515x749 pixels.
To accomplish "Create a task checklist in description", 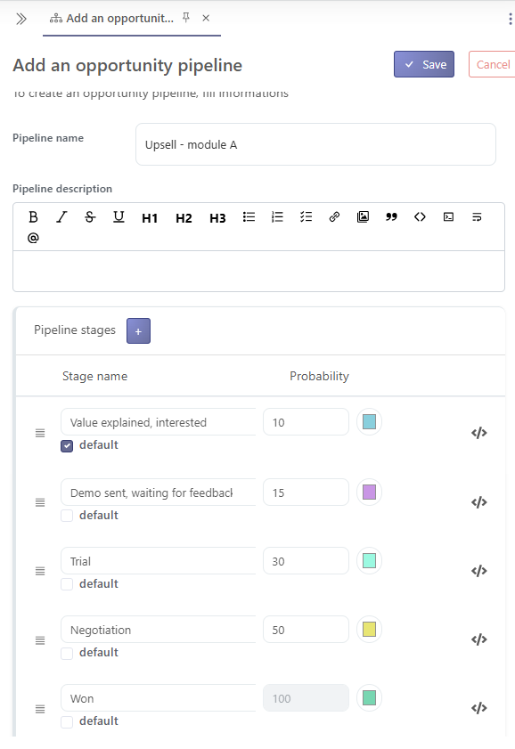I will pos(306,217).
